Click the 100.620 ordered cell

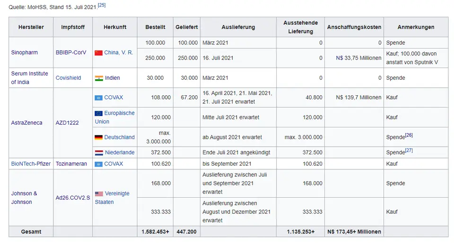coord(155,164)
